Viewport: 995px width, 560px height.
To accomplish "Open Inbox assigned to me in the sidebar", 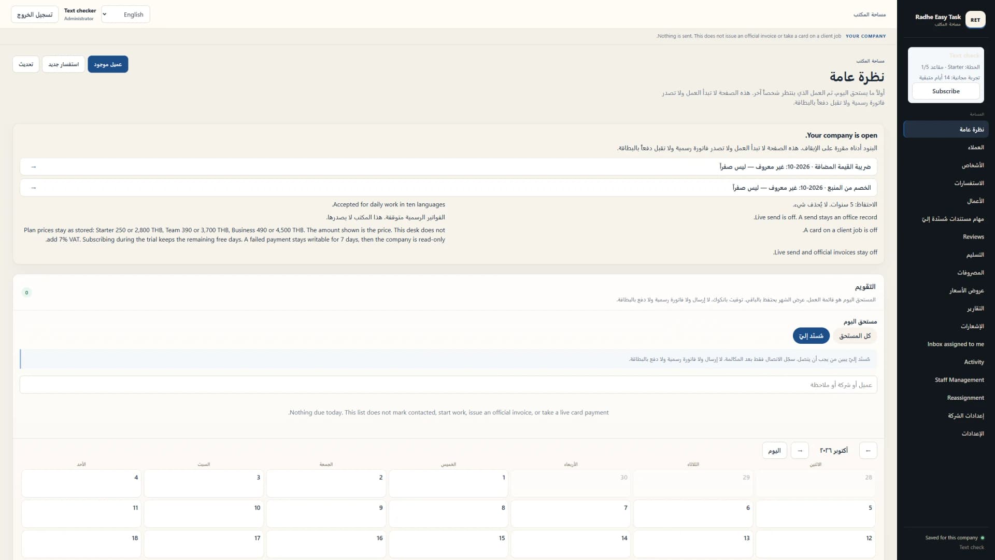I will (946, 344).
